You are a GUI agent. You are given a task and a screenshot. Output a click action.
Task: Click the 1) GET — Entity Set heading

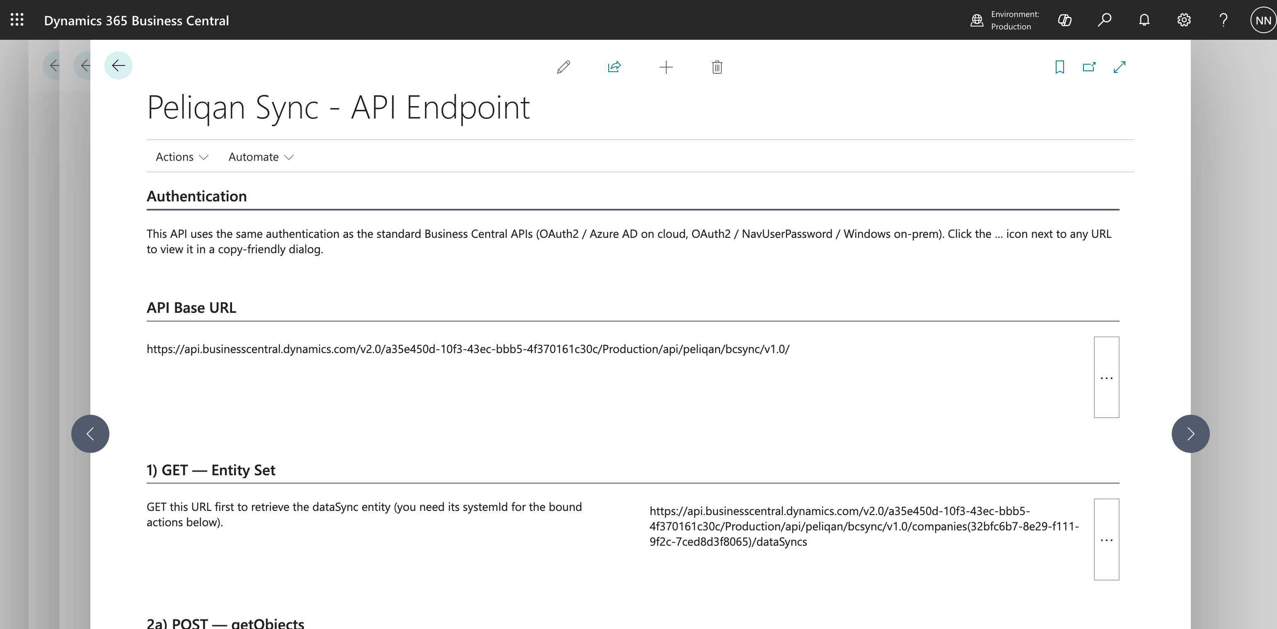[x=210, y=470]
